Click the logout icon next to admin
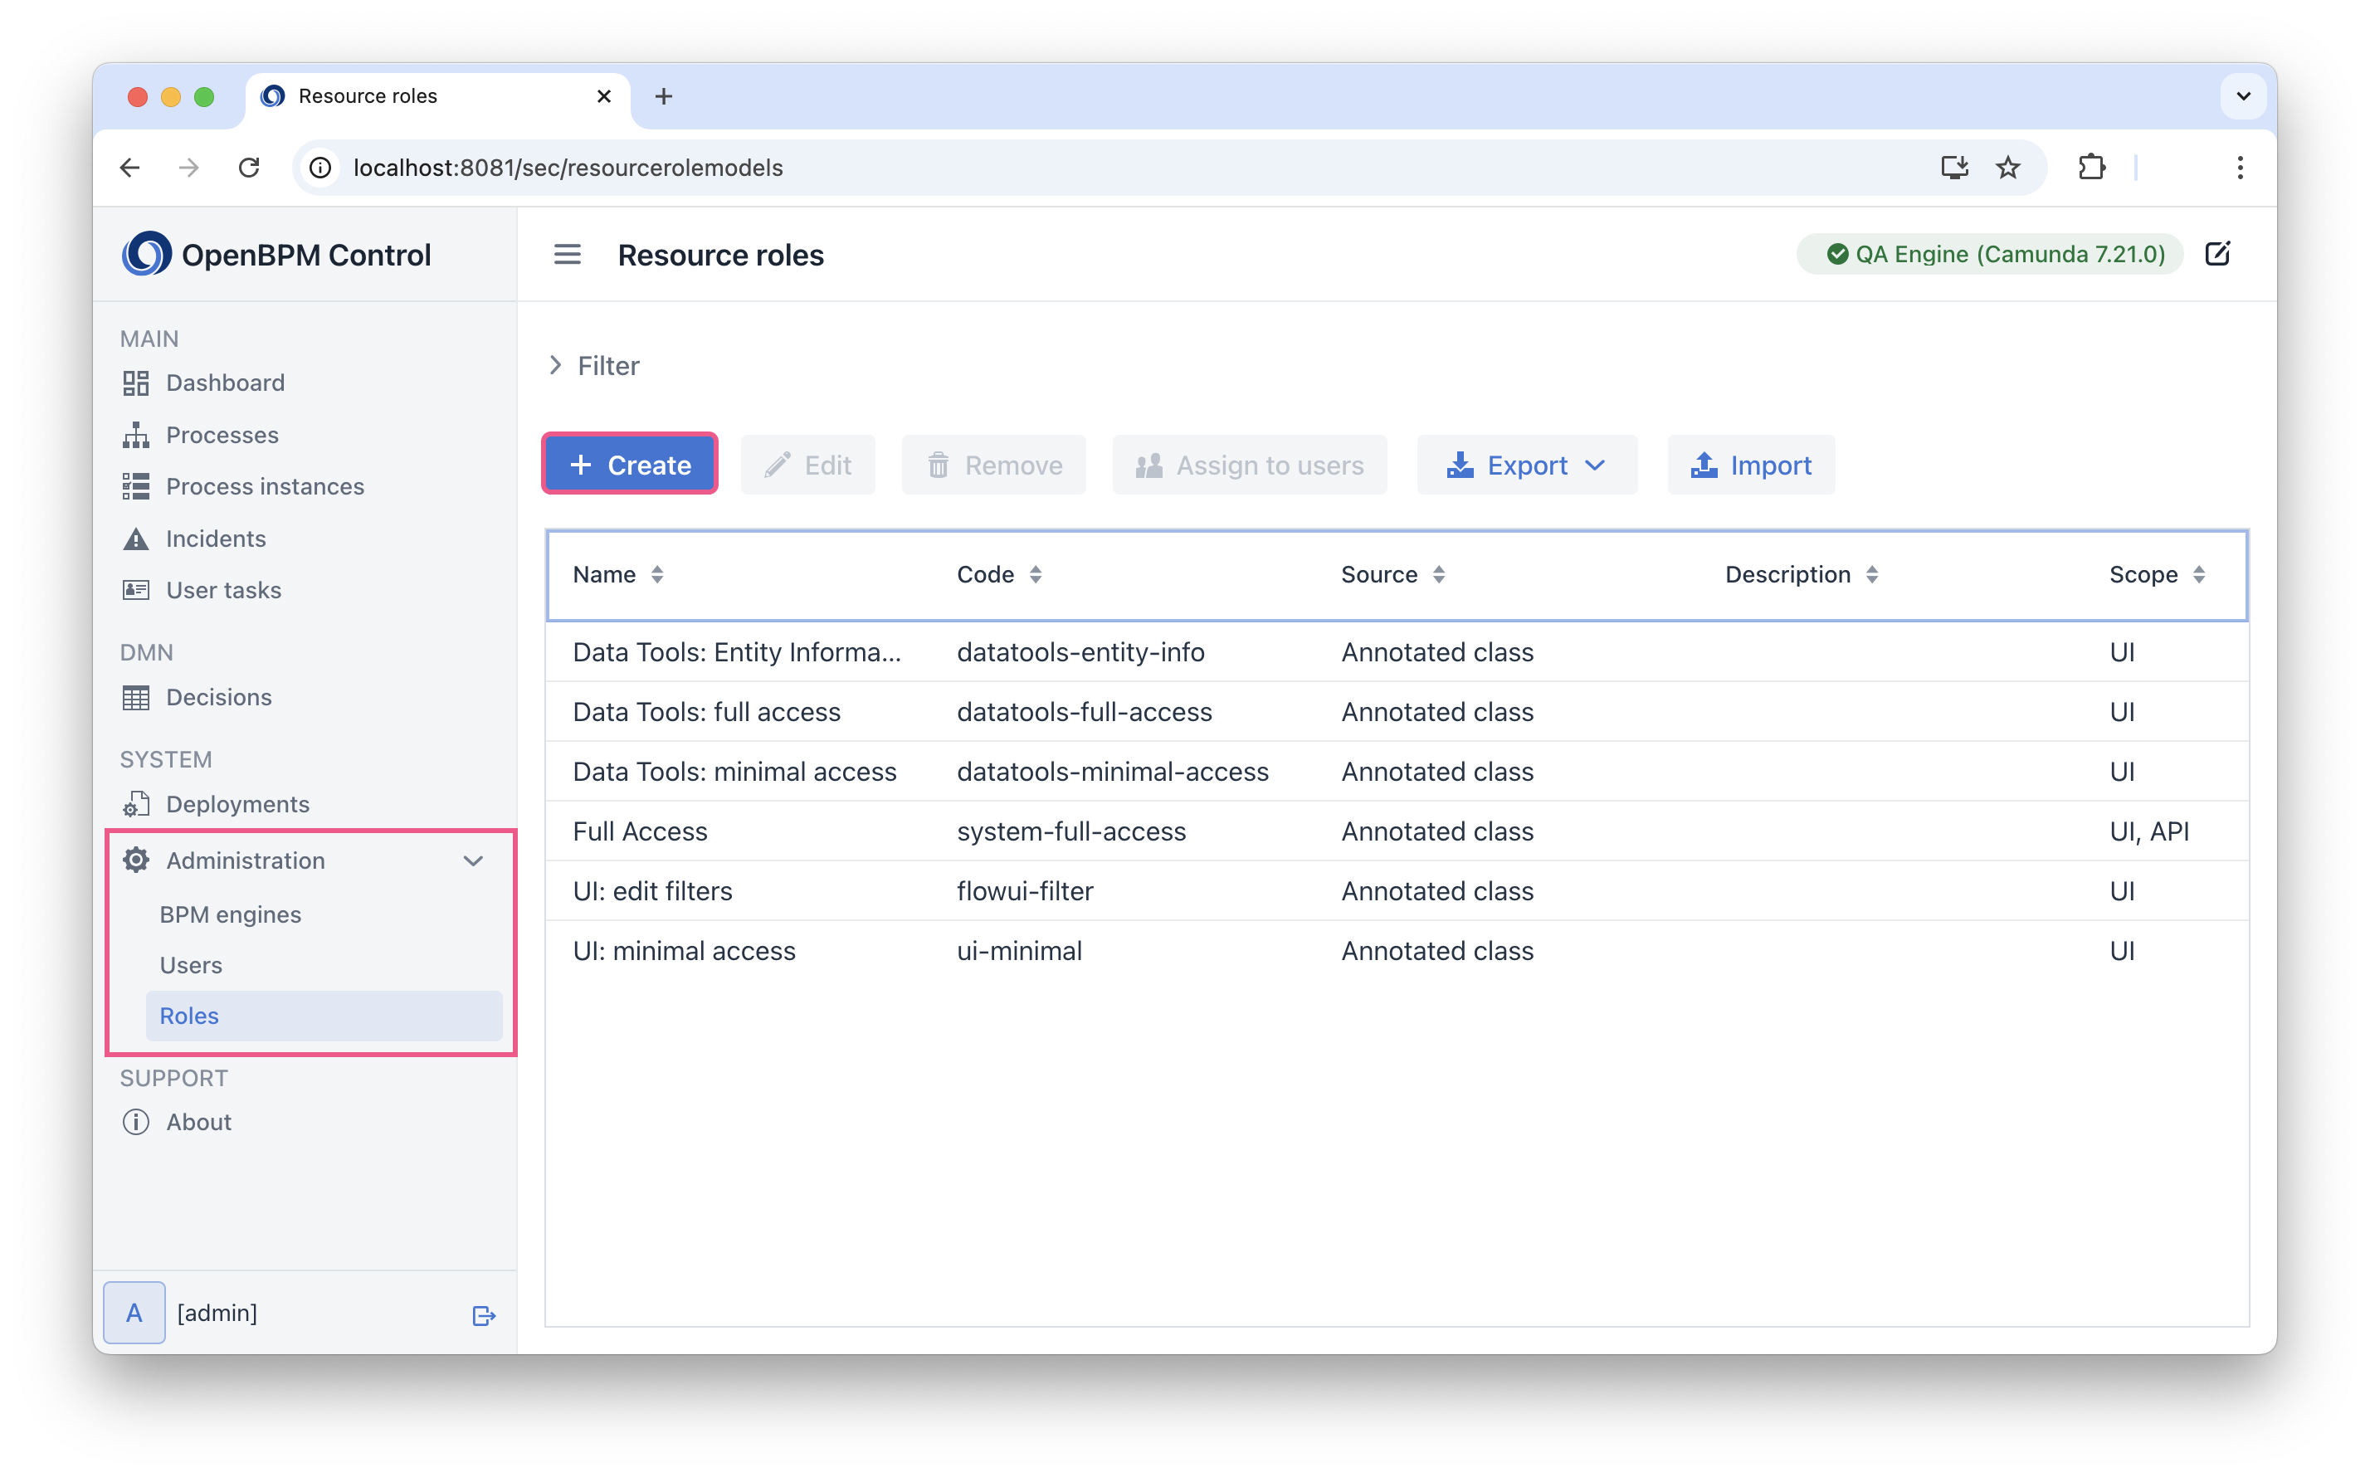 point(484,1315)
